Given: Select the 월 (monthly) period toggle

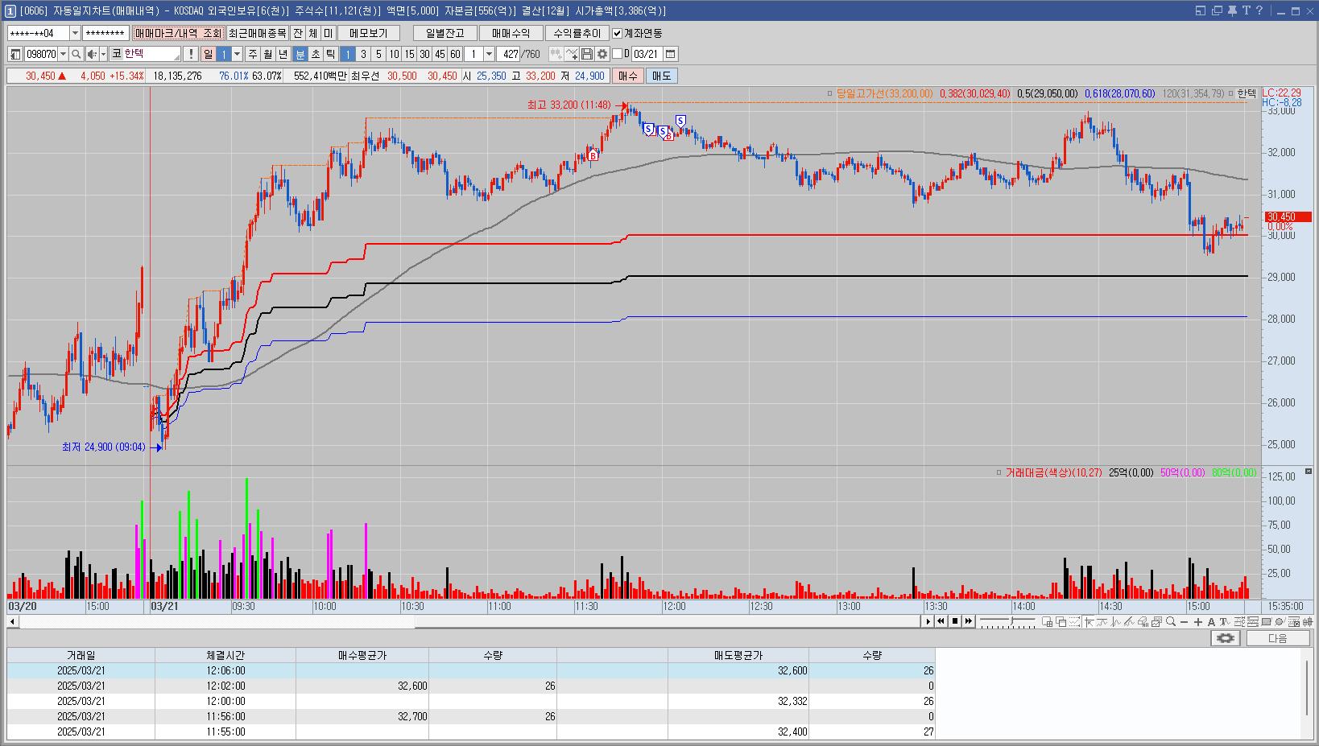Looking at the screenshot, I should pyautogui.click(x=268, y=54).
